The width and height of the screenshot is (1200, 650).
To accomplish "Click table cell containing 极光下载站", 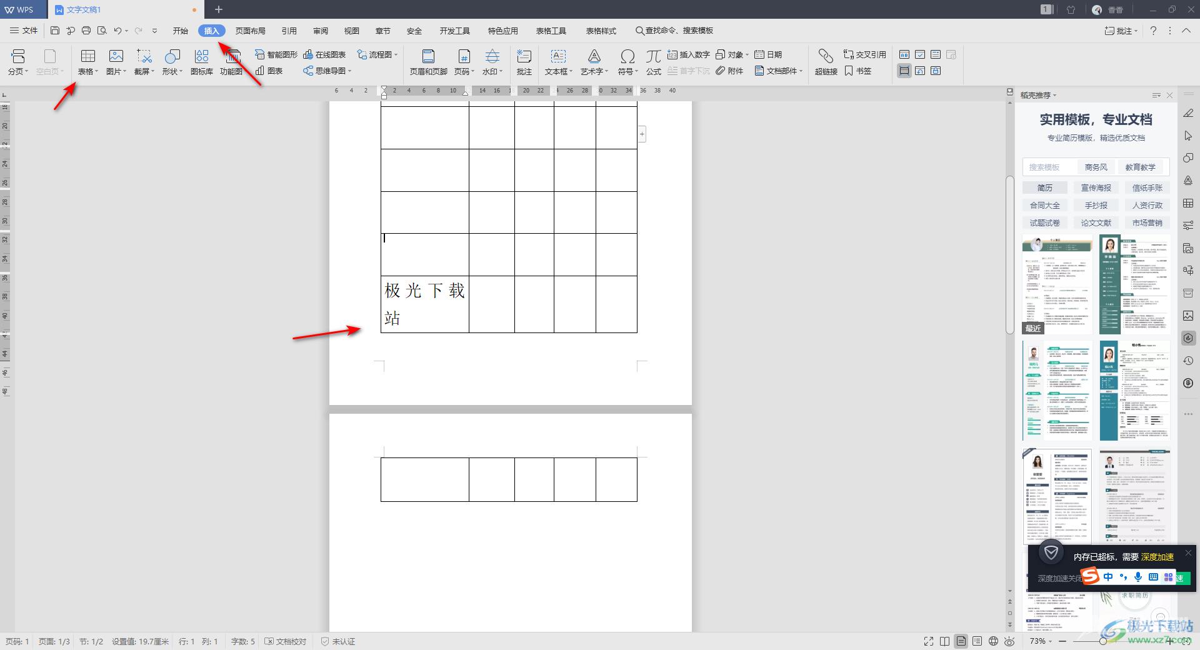I will click(425, 304).
